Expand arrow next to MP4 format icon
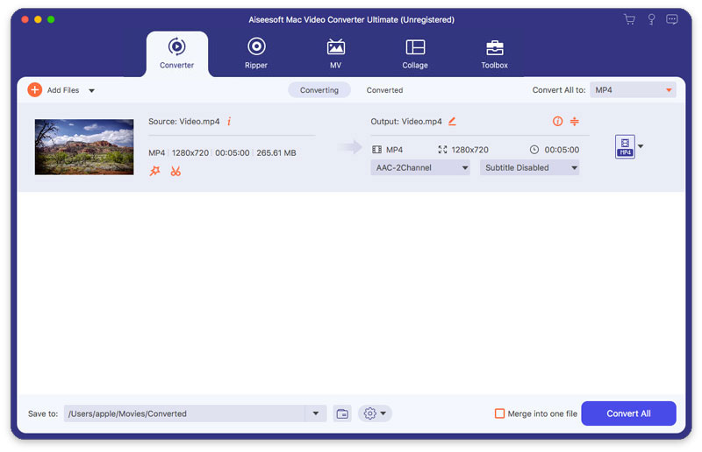The width and height of the screenshot is (702, 452). point(641,146)
